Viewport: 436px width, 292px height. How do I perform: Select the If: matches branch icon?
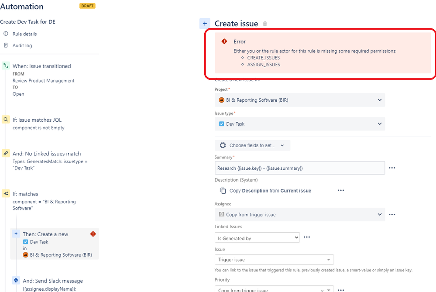[x=6, y=193]
